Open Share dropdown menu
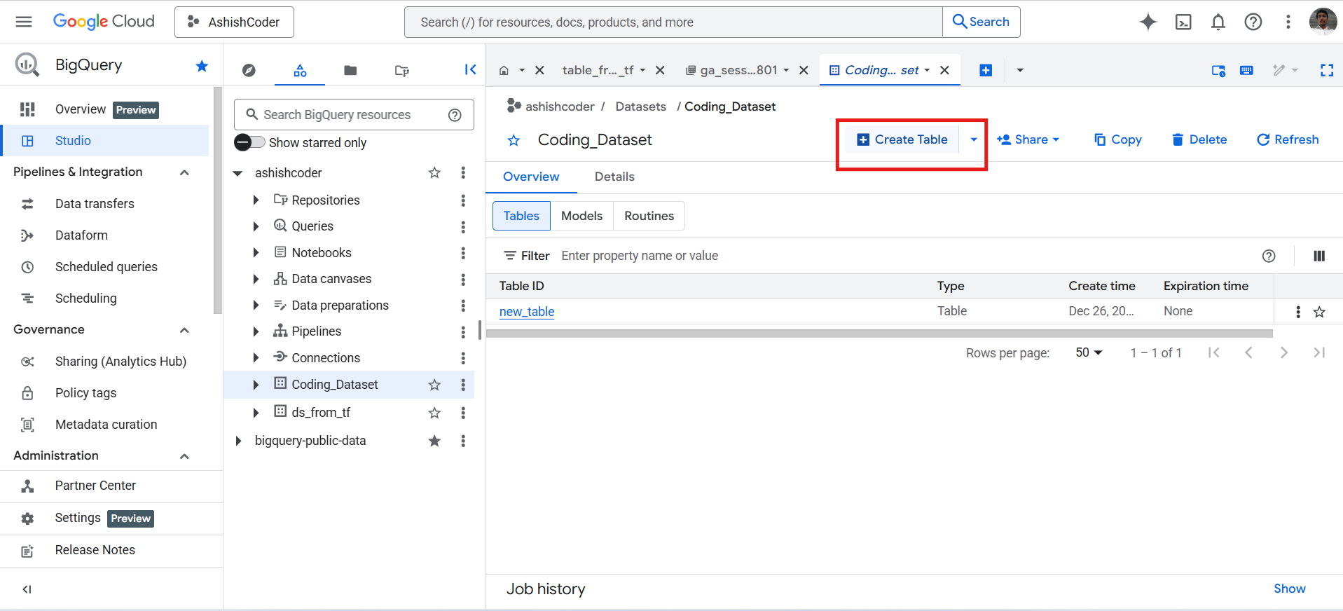This screenshot has width=1343, height=611. click(1028, 139)
